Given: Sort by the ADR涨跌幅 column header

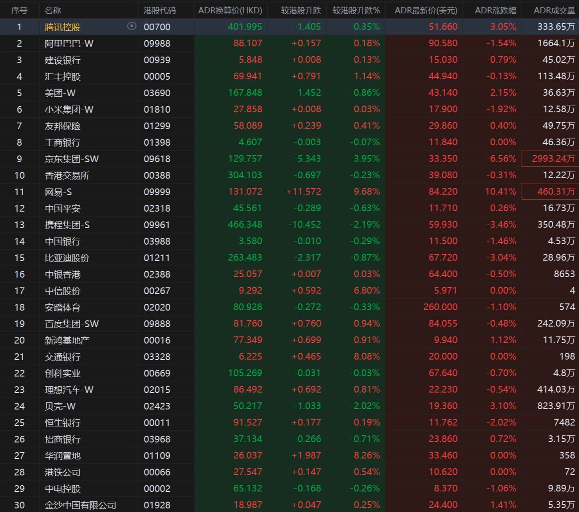Looking at the screenshot, I should [496, 10].
